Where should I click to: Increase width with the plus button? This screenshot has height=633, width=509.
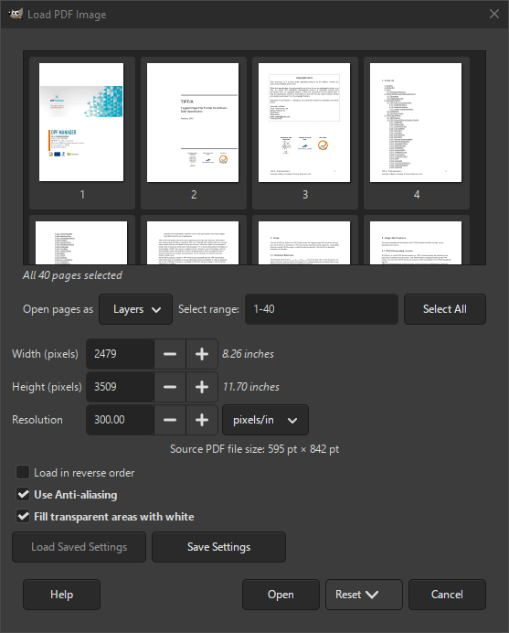[202, 354]
